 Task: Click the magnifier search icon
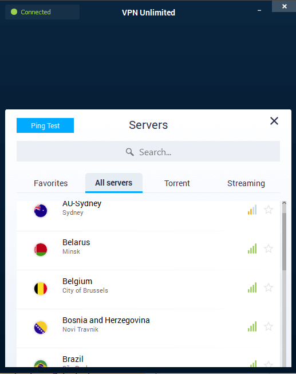(130, 152)
